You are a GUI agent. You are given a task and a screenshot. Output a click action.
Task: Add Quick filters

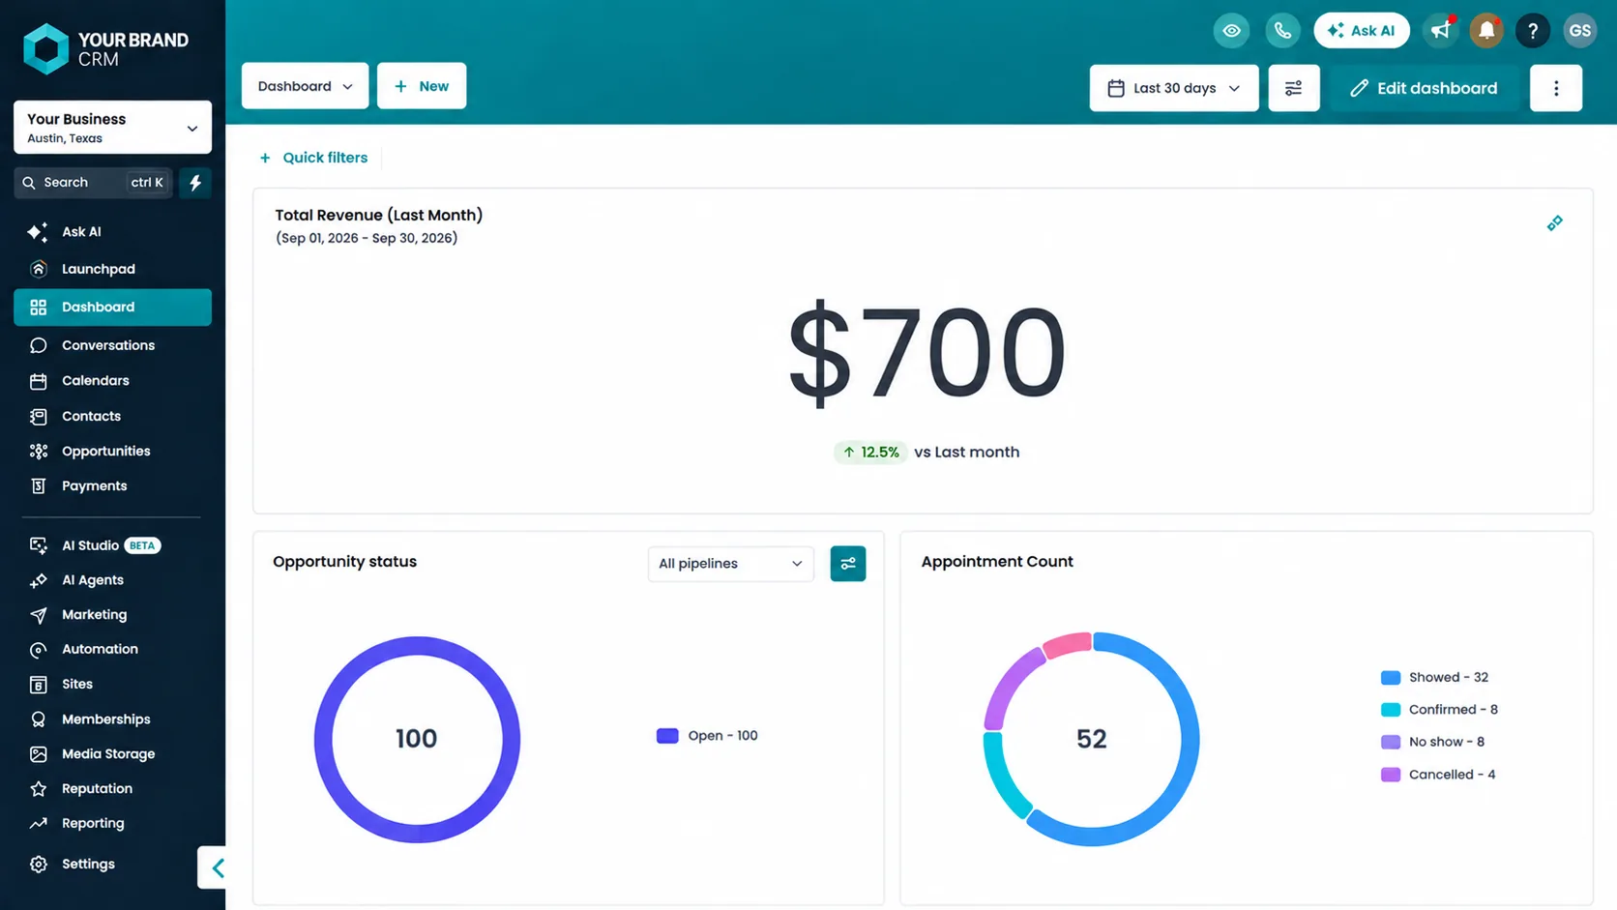coord(313,158)
